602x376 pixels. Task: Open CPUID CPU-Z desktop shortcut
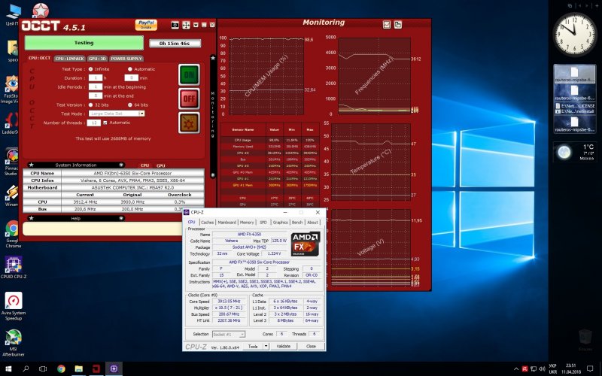tap(13, 266)
